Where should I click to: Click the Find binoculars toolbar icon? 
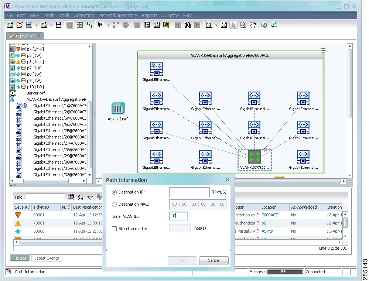coord(188,25)
